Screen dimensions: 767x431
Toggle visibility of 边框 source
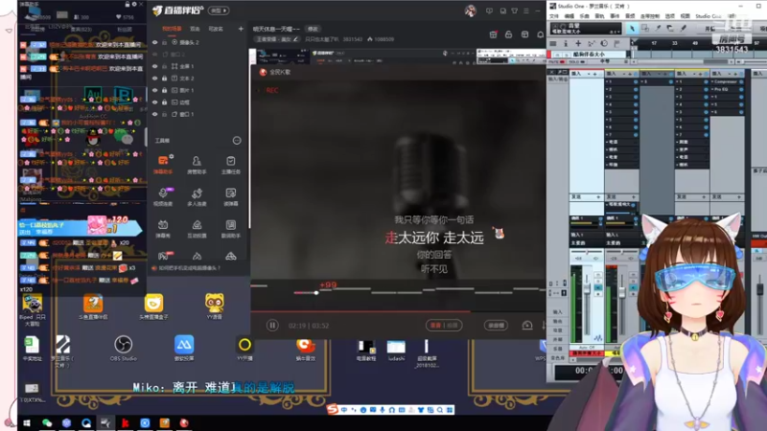(x=155, y=102)
